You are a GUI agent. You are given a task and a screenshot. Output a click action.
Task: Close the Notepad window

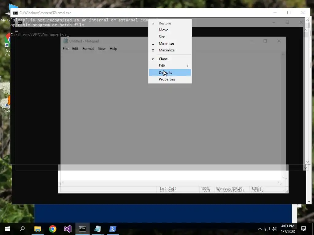279,41
